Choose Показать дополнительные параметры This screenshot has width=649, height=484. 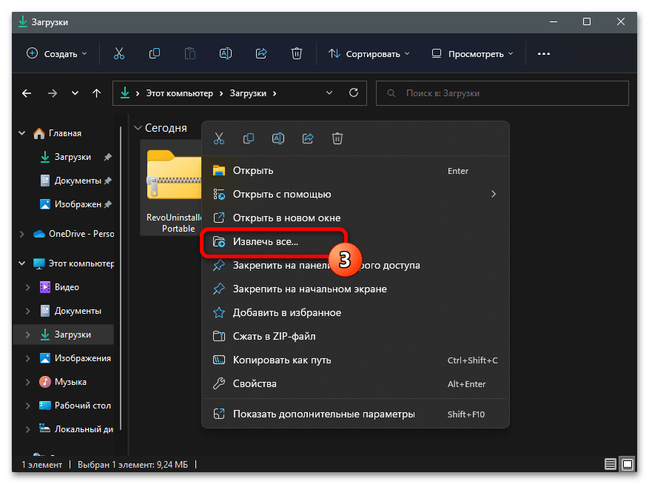click(355, 414)
